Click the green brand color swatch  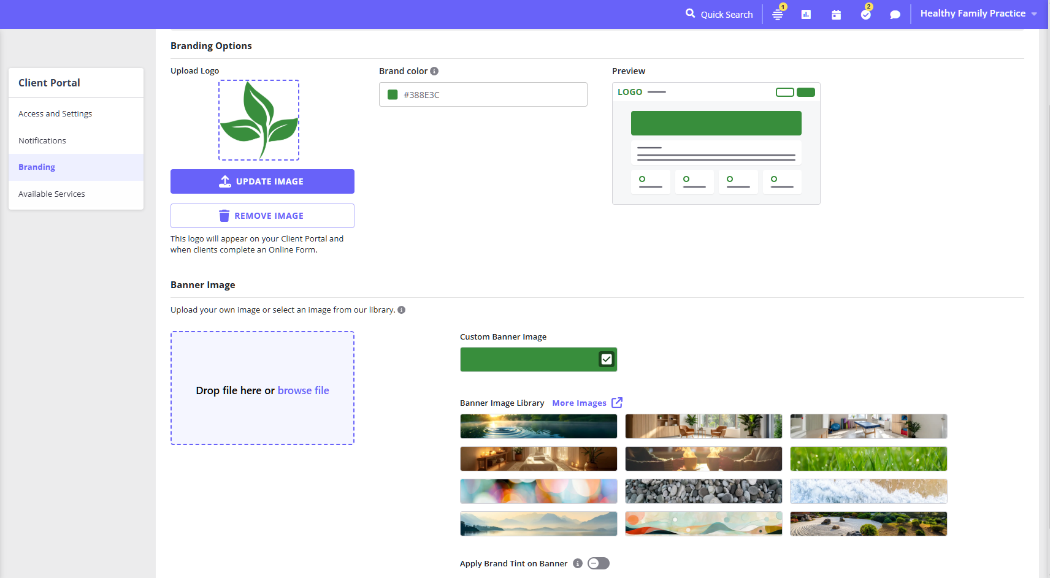[393, 95]
